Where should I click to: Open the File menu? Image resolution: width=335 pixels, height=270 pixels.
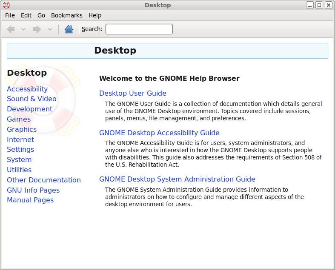[10, 15]
